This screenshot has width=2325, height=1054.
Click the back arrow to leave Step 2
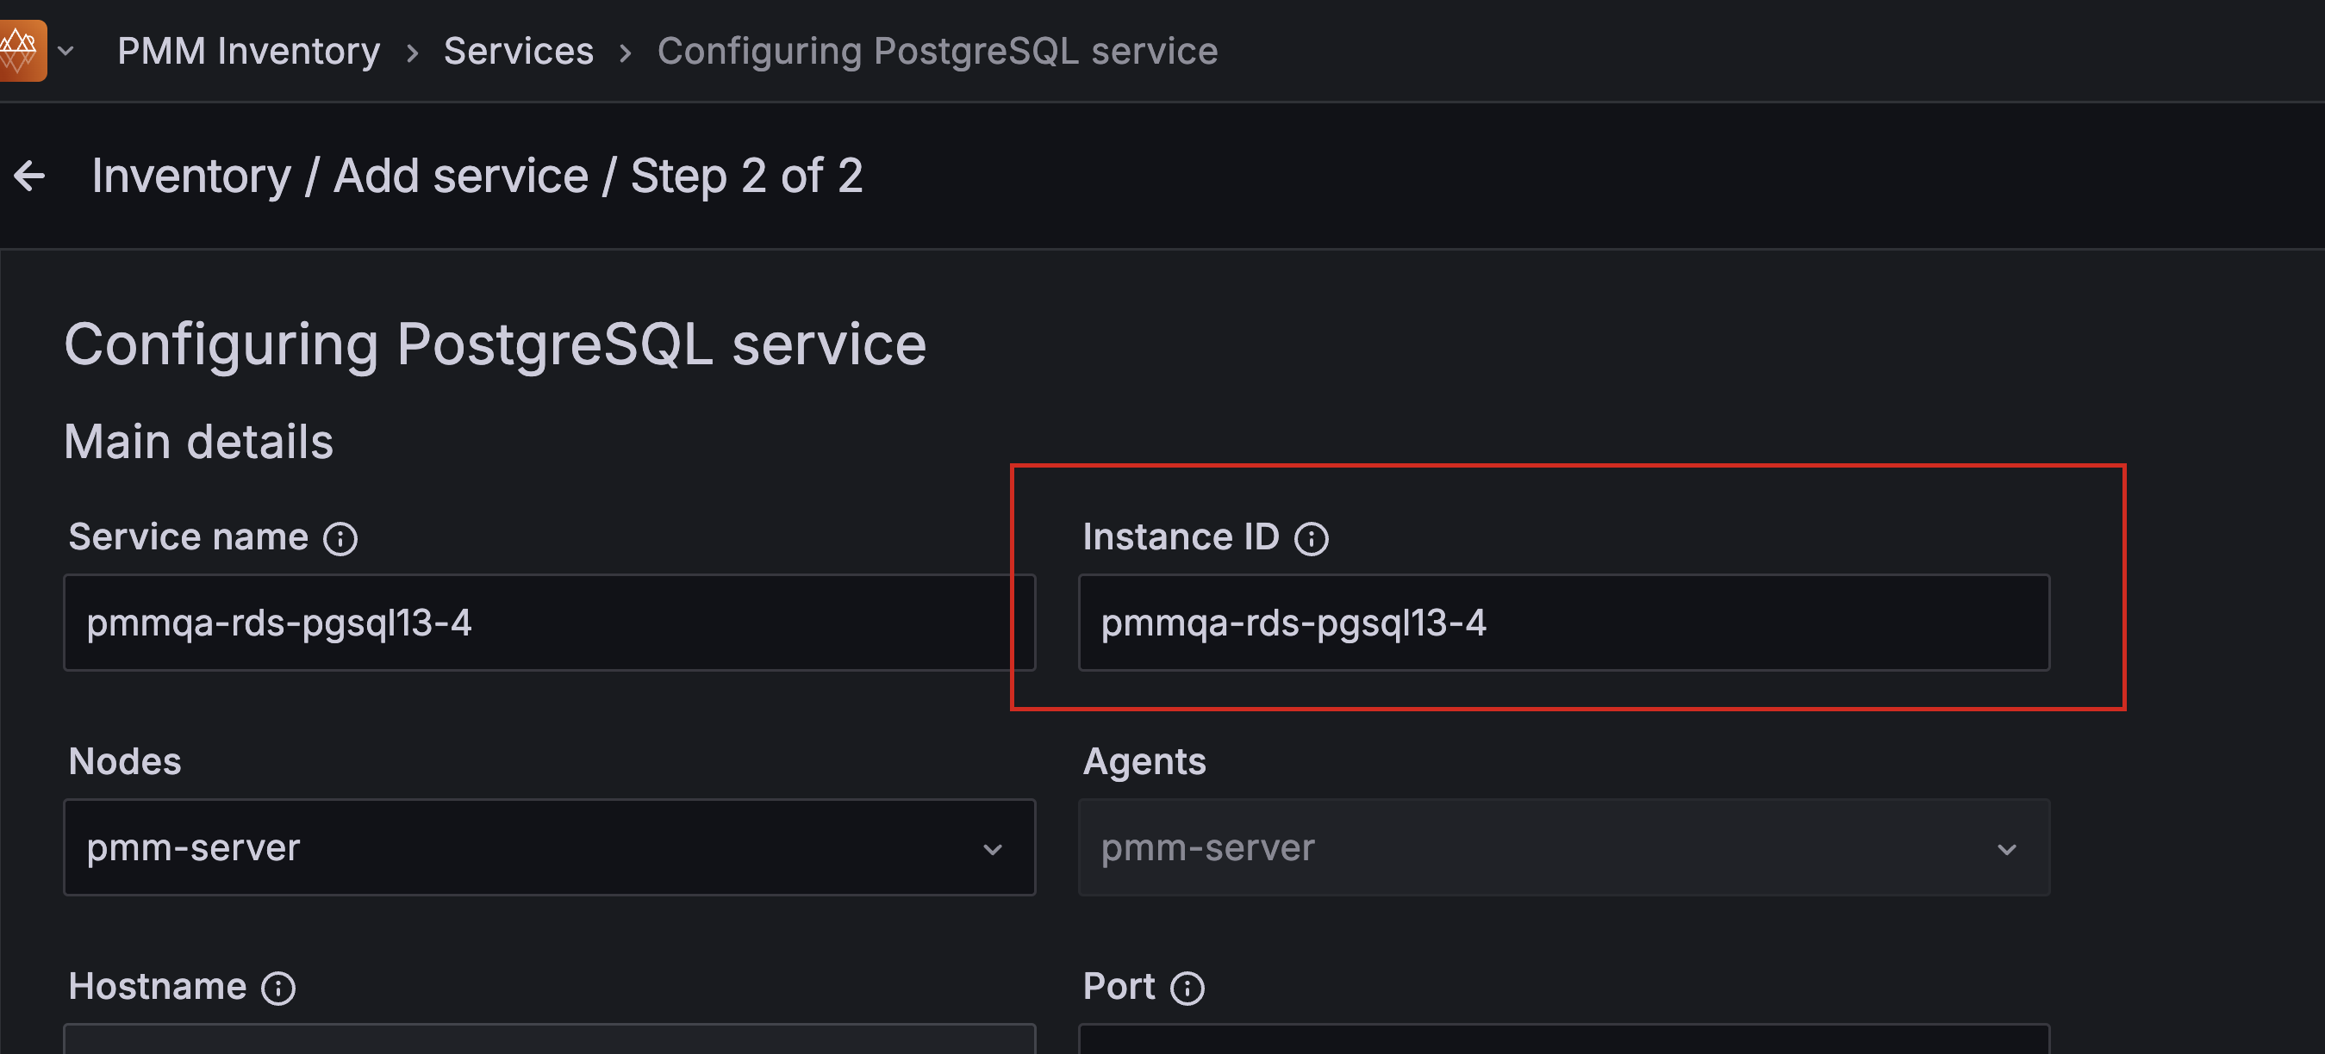point(30,175)
